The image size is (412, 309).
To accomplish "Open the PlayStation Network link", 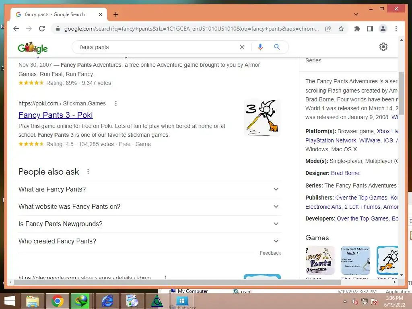I will point(331,140).
